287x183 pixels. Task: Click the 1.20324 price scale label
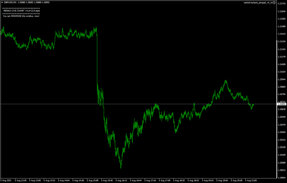[x=281, y=140]
